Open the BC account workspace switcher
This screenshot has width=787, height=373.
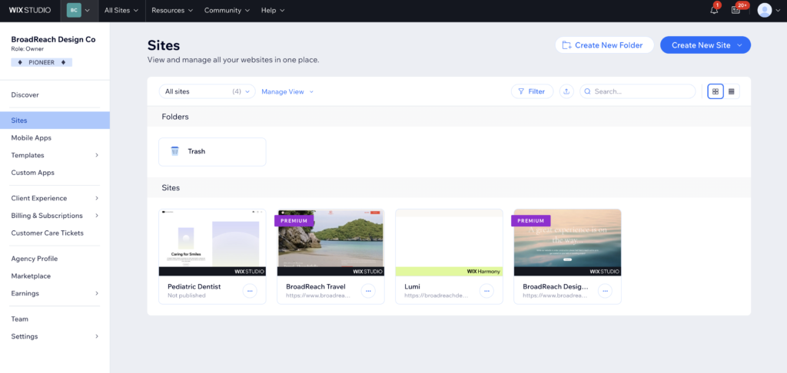point(78,11)
